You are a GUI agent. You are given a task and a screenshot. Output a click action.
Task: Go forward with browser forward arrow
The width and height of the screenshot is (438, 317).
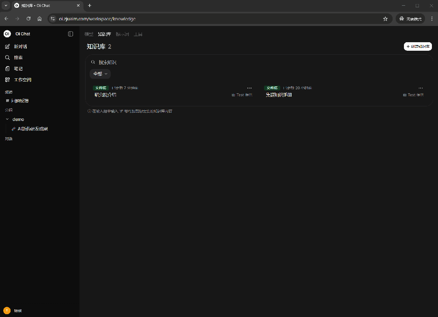[17, 19]
